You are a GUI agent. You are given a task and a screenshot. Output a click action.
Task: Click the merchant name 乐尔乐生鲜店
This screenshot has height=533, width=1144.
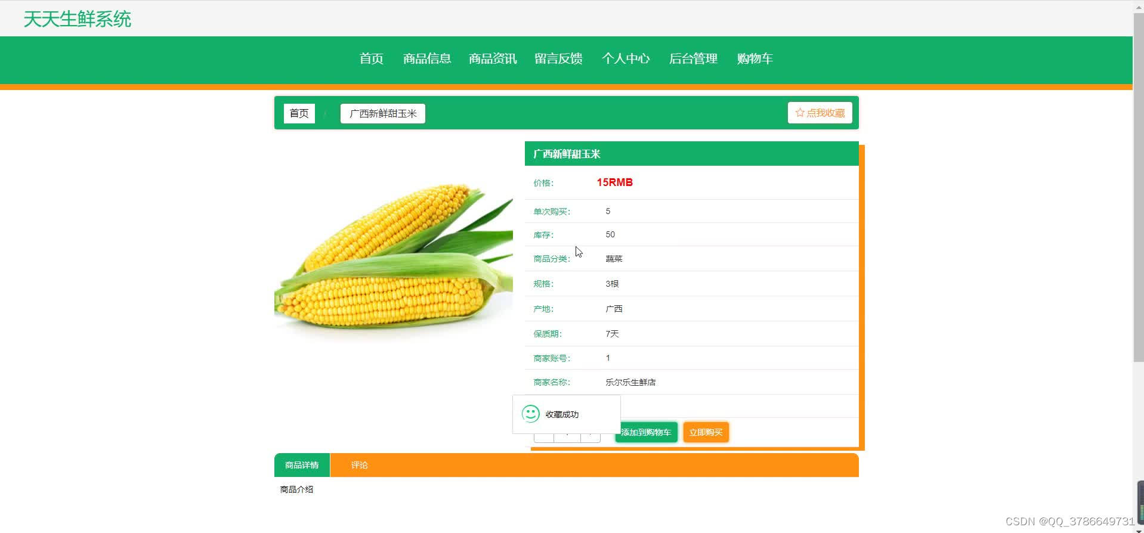[x=630, y=382]
